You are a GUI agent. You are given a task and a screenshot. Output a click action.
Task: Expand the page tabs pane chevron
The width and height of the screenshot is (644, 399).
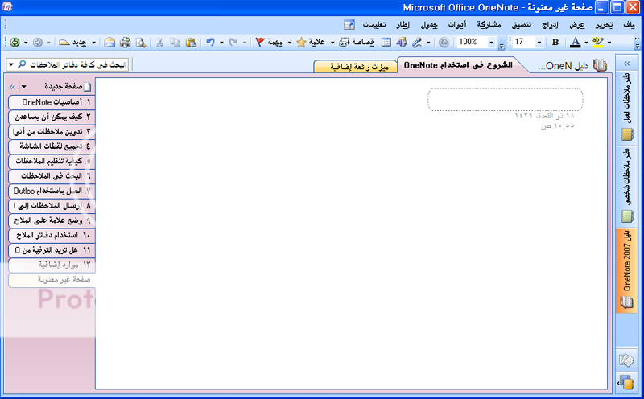[12, 87]
